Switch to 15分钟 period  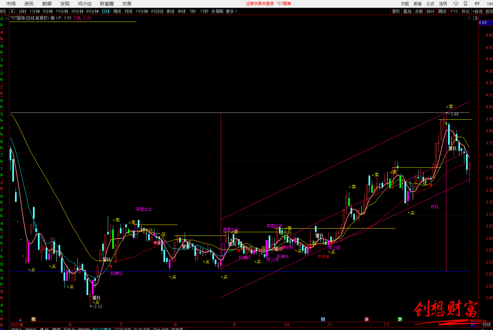pyautogui.click(x=62, y=11)
